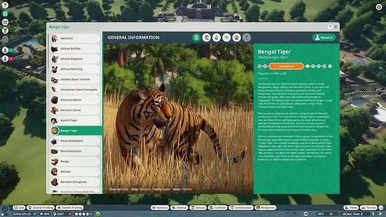The width and height of the screenshot is (386, 217).
Task: Click the green plus icon beside money
Action: pos(35,214)
